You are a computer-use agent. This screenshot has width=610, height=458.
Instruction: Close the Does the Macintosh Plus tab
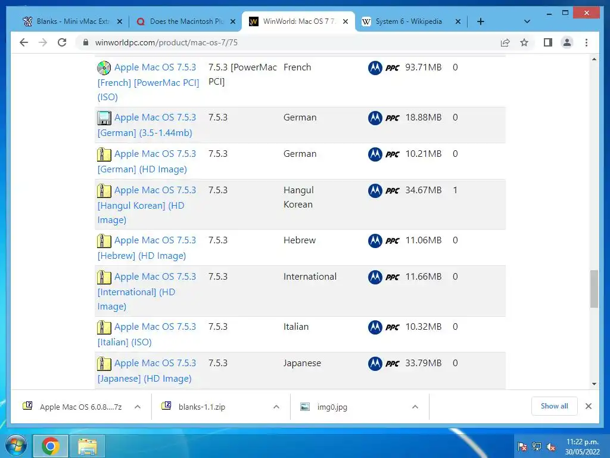[x=233, y=21]
